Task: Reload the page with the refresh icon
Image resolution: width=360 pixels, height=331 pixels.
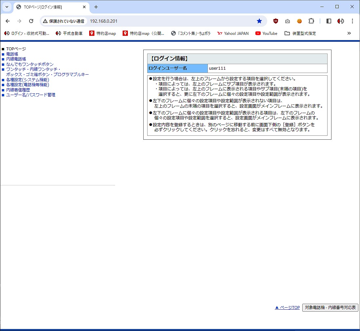Action: 31,21
